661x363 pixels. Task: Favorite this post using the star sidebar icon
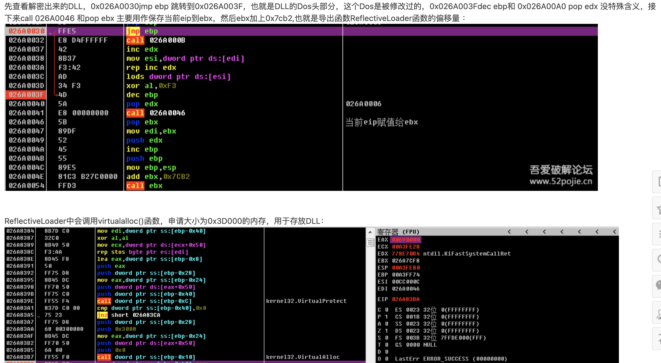658,208
